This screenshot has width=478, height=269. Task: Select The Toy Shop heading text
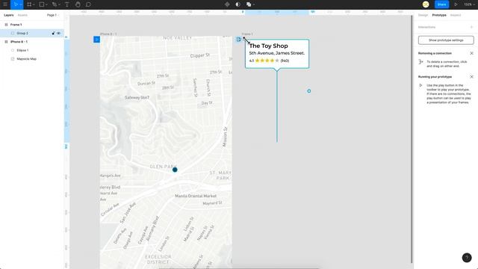[x=268, y=46]
